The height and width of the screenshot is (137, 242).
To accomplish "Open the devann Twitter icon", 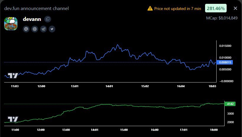I will [x=52, y=29].
